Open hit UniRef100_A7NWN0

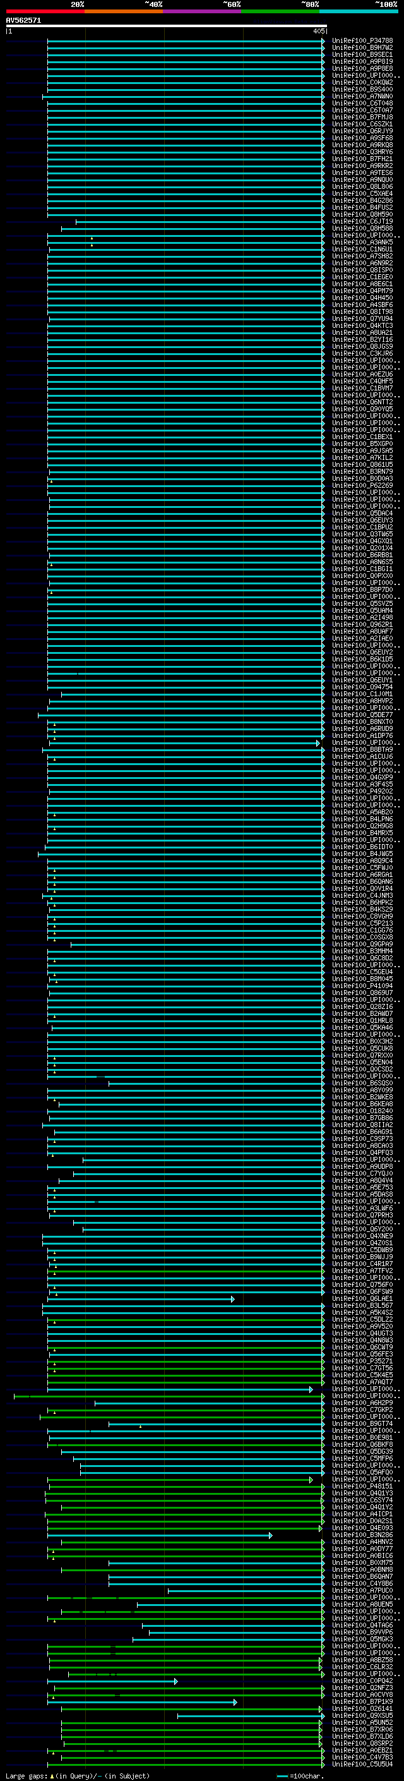pyautogui.click(x=362, y=96)
